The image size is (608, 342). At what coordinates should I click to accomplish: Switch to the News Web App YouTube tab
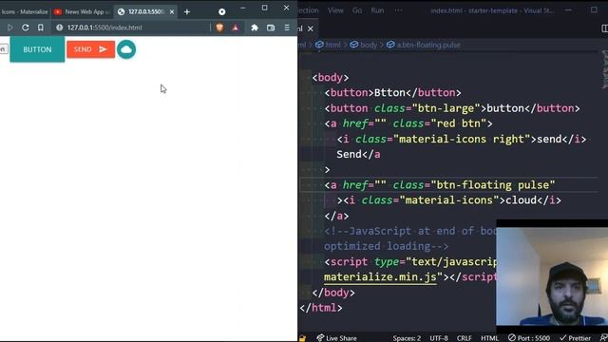(83, 12)
